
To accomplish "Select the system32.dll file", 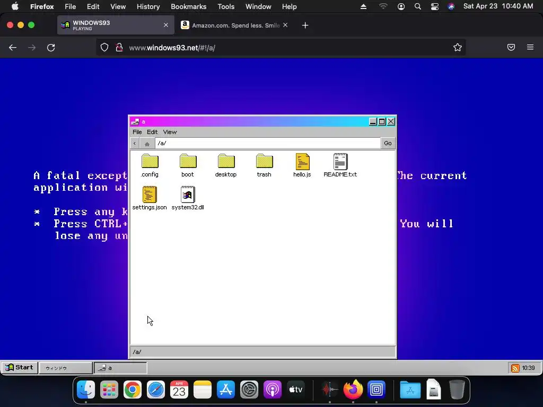I will (188, 198).
